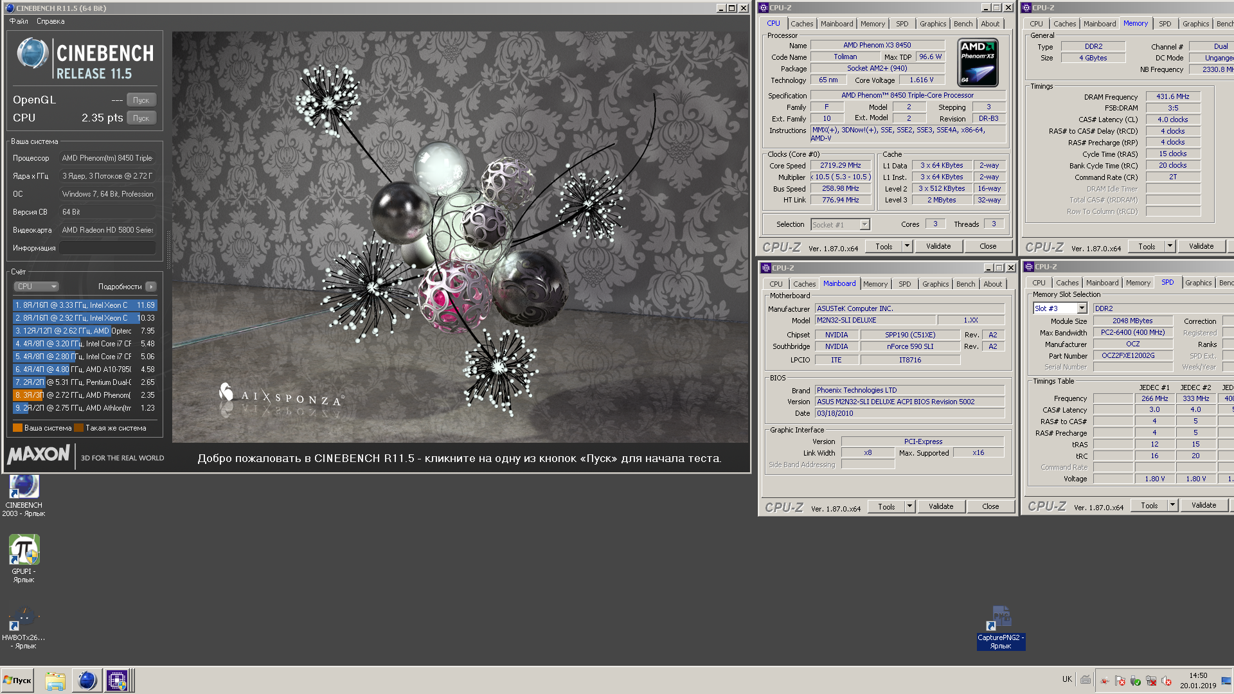The image size is (1234, 694).
Task: Expand Подробности details arrow
Action: coord(151,287)
